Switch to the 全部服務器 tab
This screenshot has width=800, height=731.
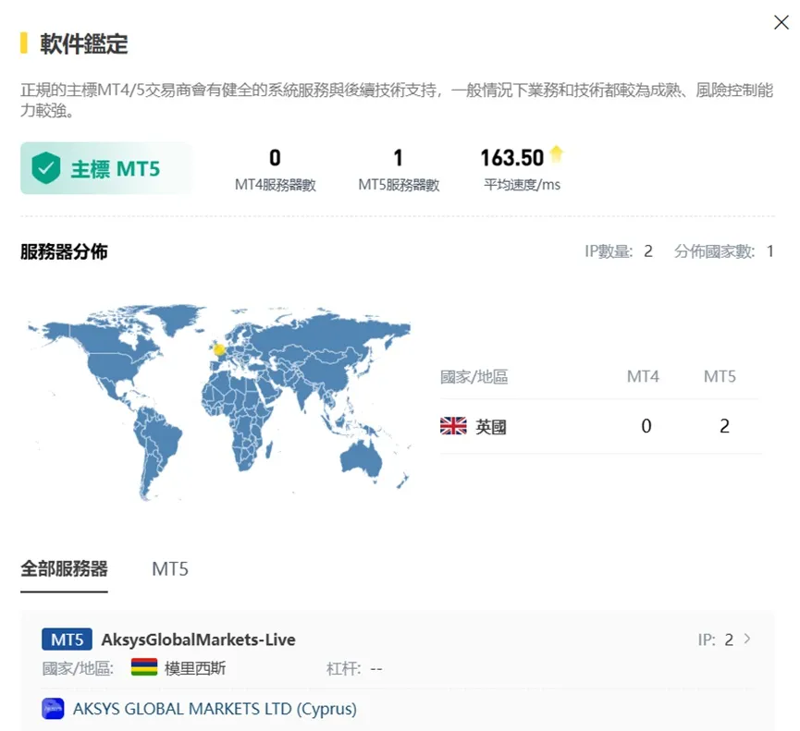click(64, 569)
